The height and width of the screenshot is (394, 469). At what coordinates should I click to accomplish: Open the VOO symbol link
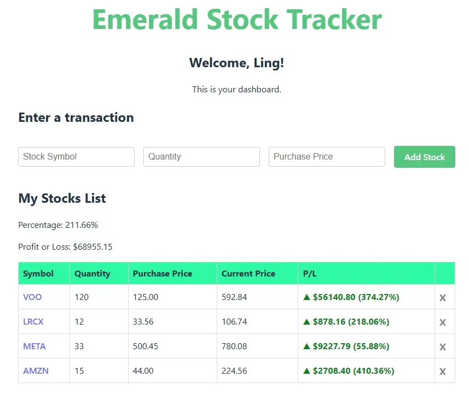click(x=32, y=297)
